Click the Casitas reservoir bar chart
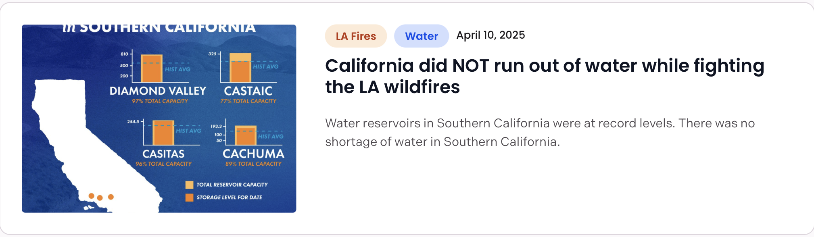Viewport: 814px width, 237px height. click(x=163, y=133)
